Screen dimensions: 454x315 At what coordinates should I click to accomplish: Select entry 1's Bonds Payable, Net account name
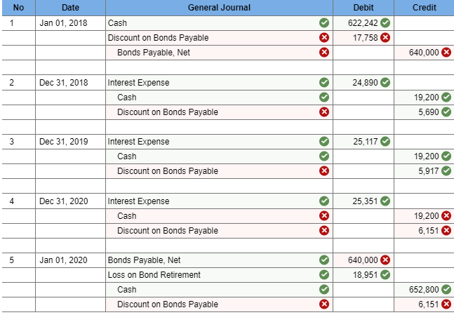click(x=154, y=53)
